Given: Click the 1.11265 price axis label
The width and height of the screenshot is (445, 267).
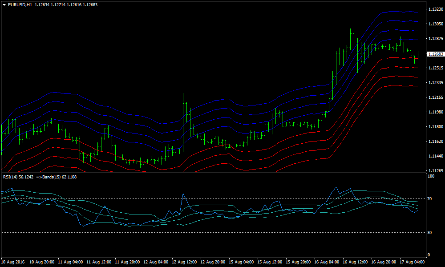Looking at the screenshot, I should (434, 171).
